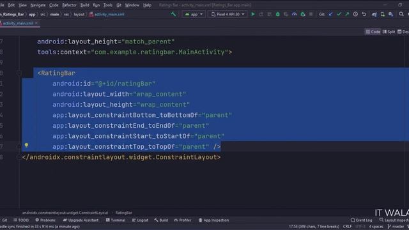This screenshot has height=230, width=409.
Task: Click the 4 spaces indent setting
Action: pos(376,227)
